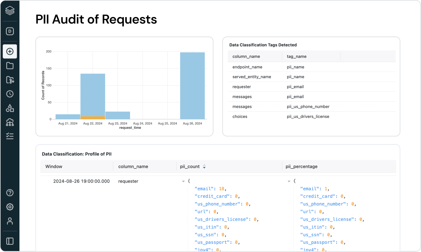Open the D workspace switcher icon
Screen dimensions: 421x252
[10, 31]
